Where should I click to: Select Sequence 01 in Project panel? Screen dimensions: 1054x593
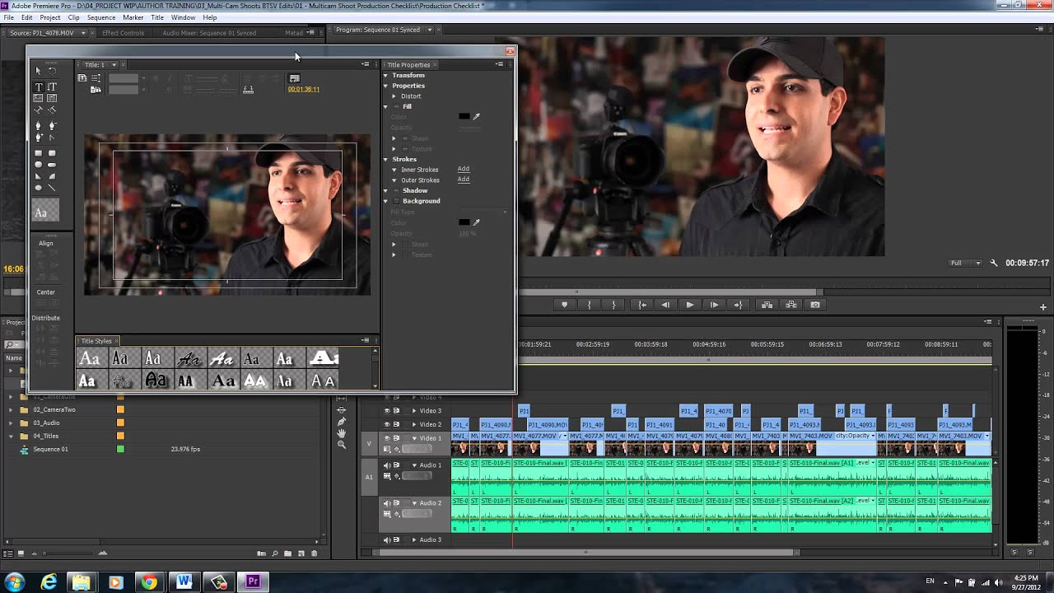point(50,449)
